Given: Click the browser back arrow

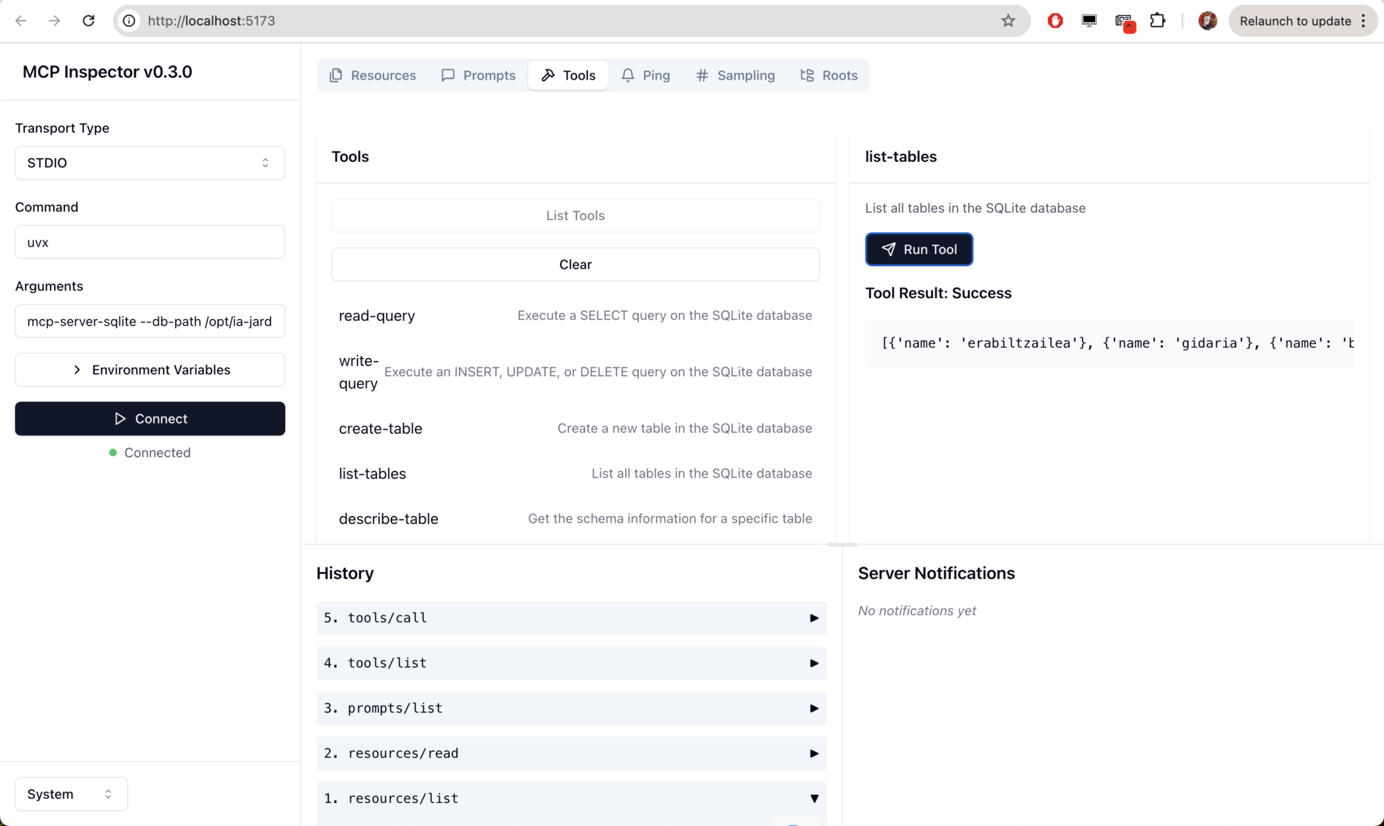Looking at the screenshot, I should point(21,21).
